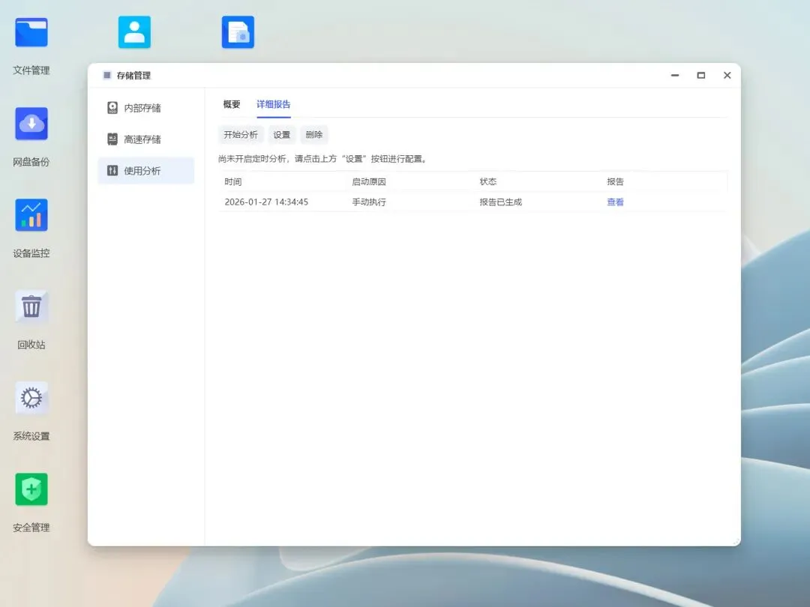
Task: Click the 启动原因 column header
Action: coord(369,181)
